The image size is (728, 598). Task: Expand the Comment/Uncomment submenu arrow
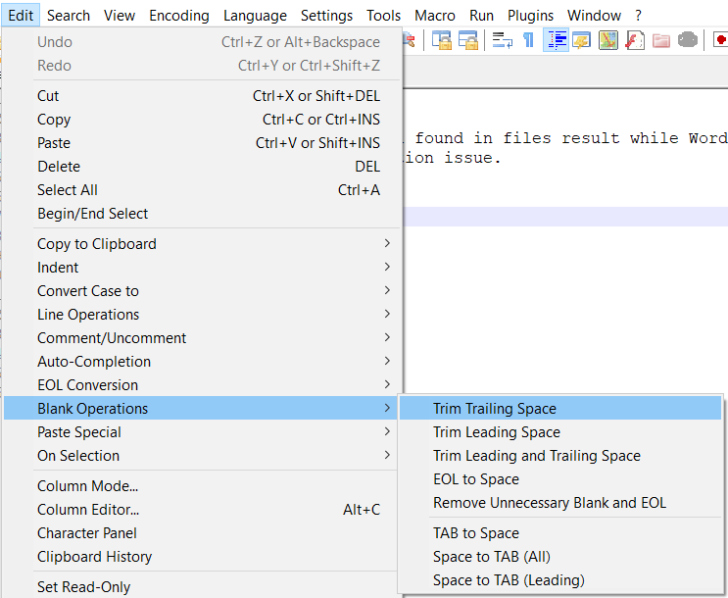[387, 337]
